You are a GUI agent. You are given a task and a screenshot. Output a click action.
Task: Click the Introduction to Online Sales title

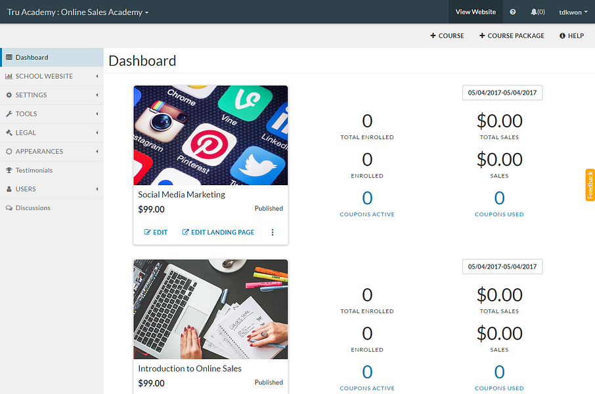click(x=190, y=368)
